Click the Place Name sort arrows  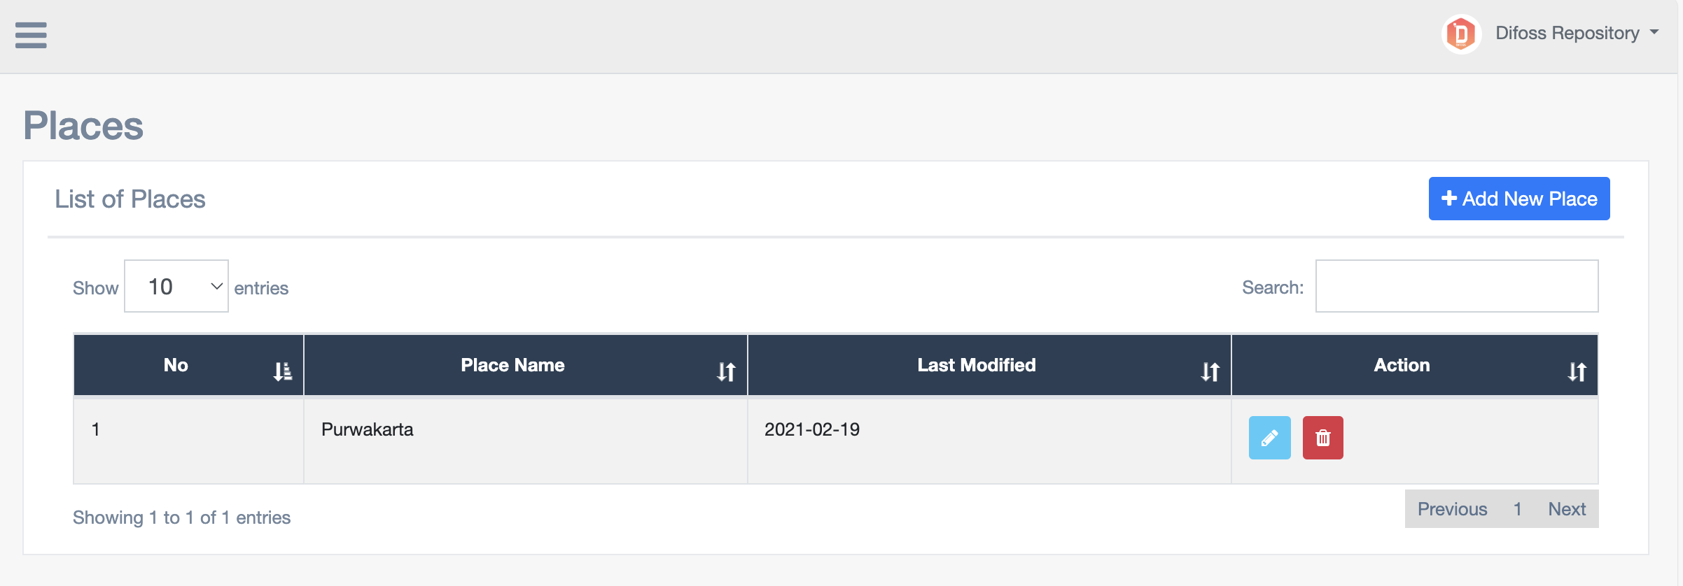tap(726, 371)
